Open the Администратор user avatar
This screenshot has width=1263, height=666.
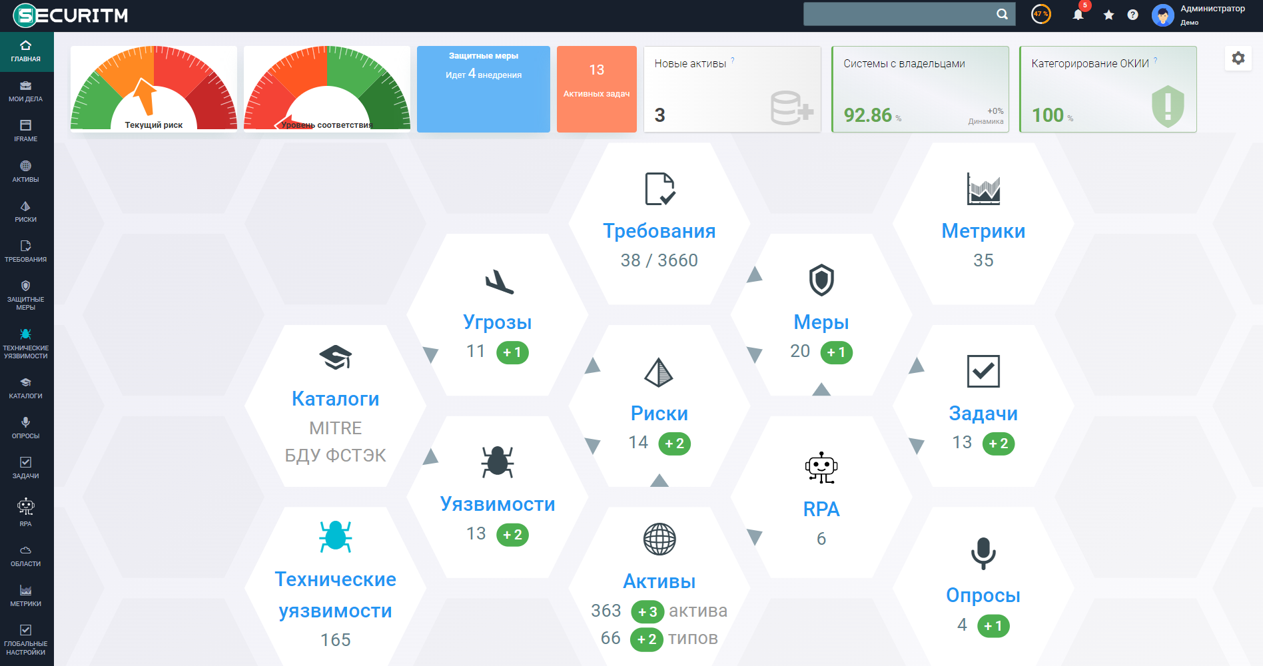(x=1163, y=15)
